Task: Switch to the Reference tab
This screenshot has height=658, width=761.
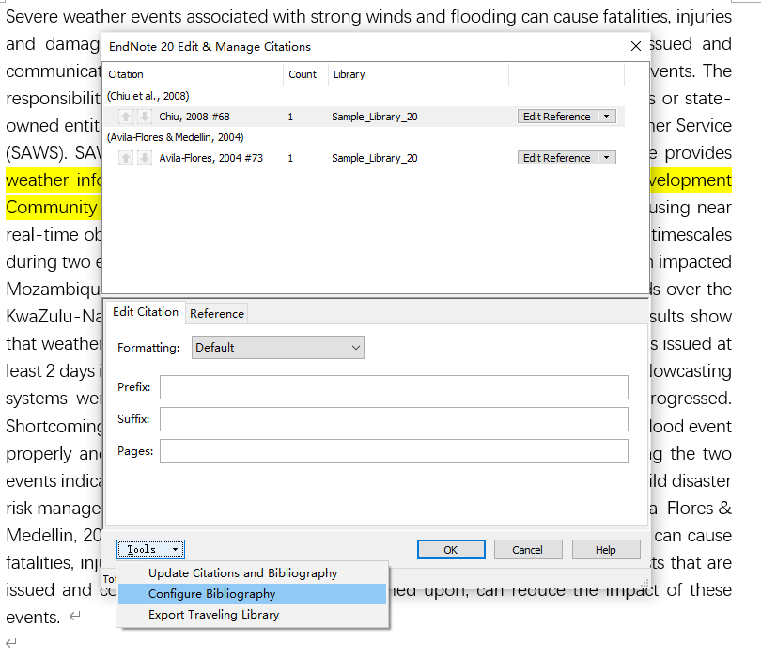Action: coord(217,313)
